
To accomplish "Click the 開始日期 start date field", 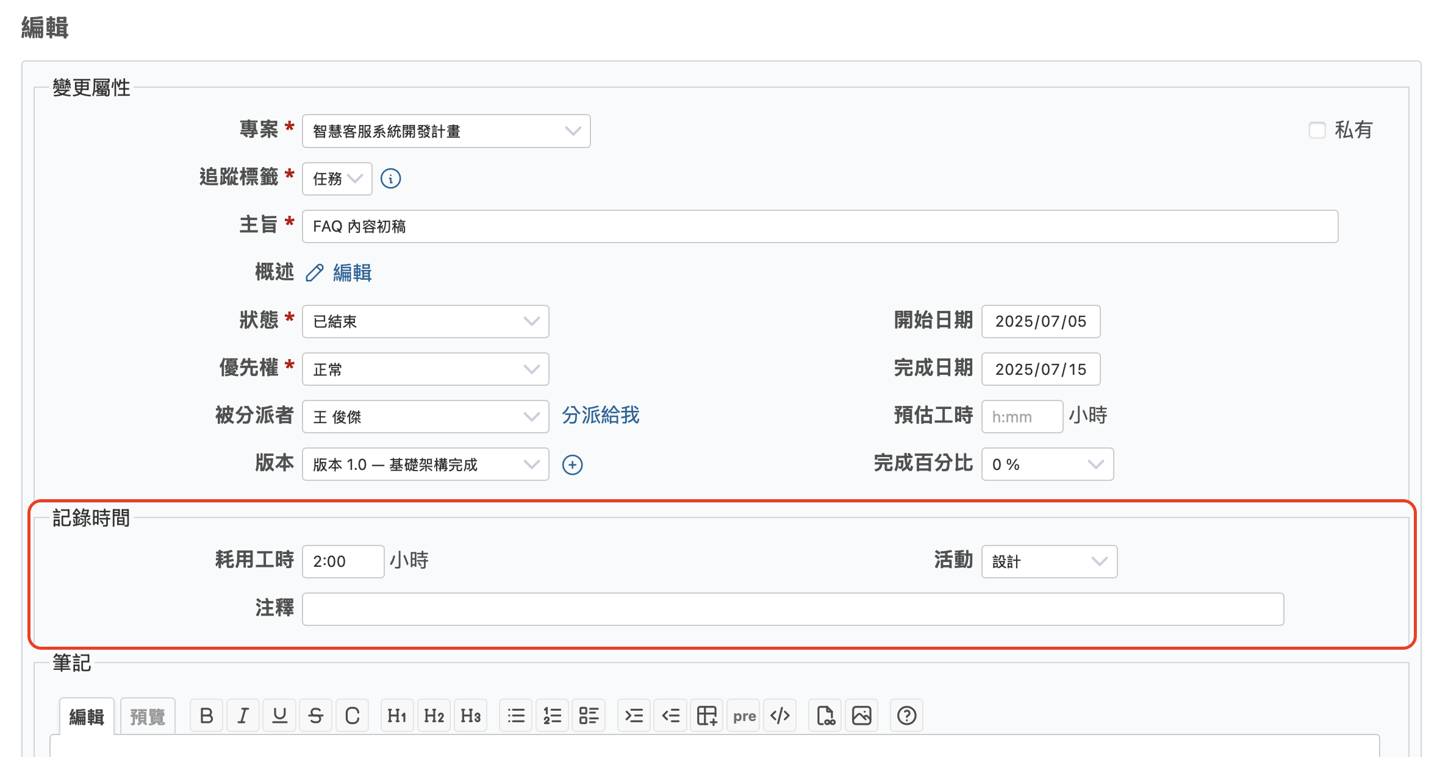I will [x=1041, y=321].
